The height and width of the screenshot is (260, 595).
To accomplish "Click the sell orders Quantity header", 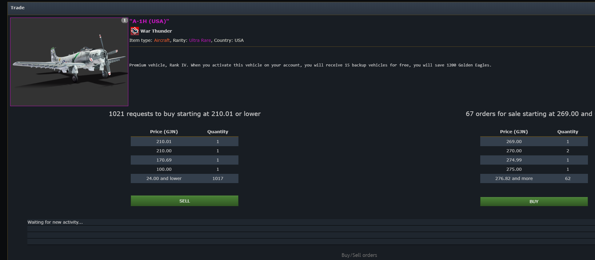I will (x=568, y=132).
